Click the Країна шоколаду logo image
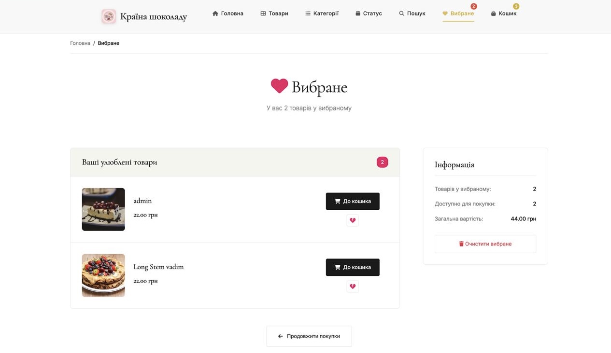Image resolution: width=611 pixels, height=353 pixels. pos(109,16)
